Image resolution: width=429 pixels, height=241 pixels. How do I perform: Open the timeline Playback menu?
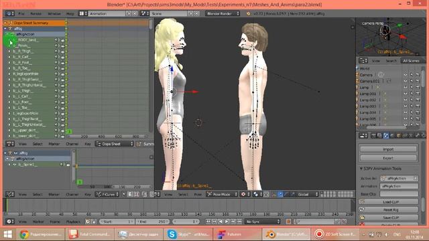[x=73, y=222]
